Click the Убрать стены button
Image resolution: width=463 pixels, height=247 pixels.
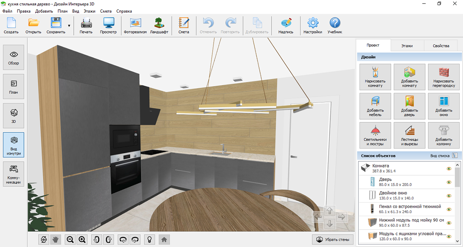(332, 240)
